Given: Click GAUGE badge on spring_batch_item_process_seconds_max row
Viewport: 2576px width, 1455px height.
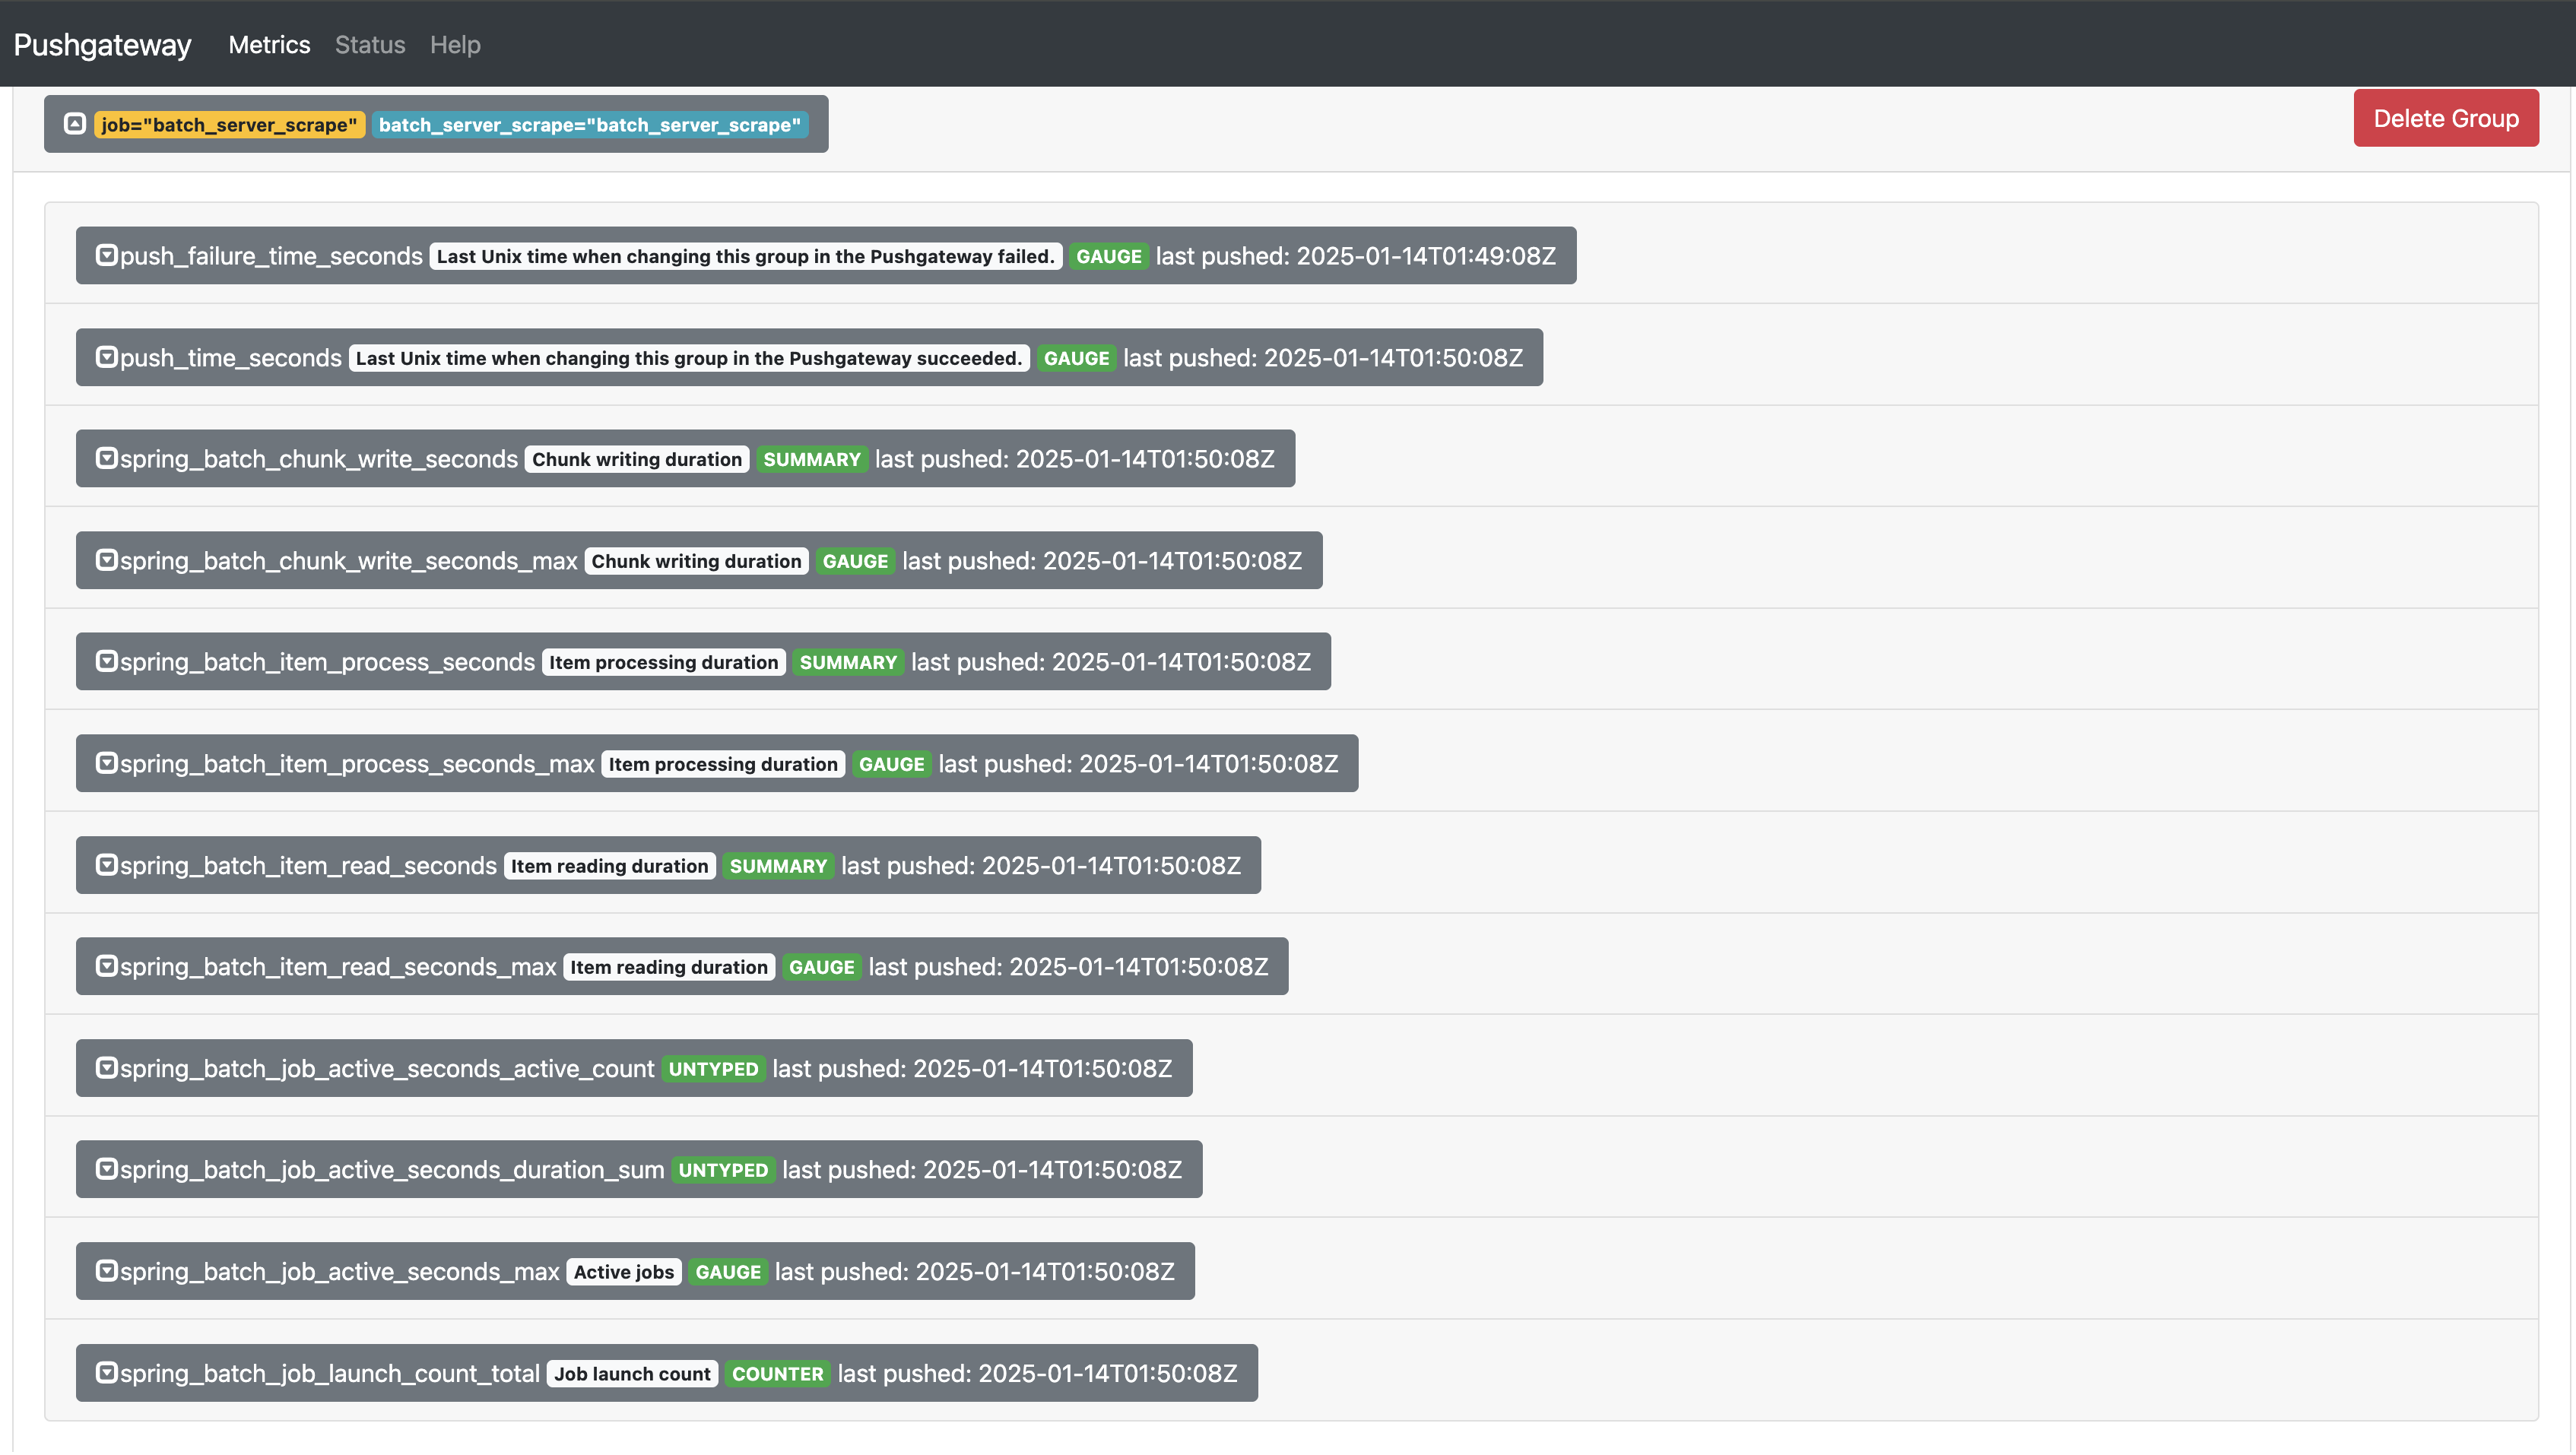Looking at the screenshot, I should [892, 765].
